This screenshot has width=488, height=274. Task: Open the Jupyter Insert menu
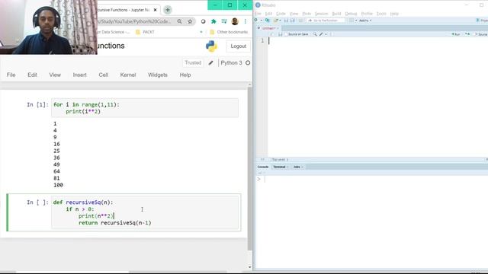79,75
